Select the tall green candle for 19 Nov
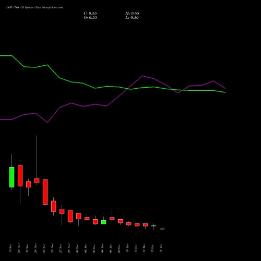The width and height of the screenshot is (261, 261). coord(12,177)
